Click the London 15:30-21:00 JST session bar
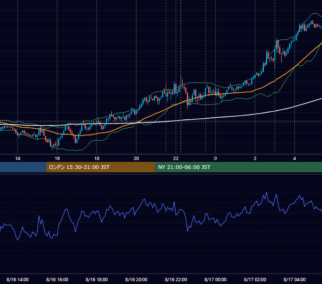 pyautogui.click(x=100, y=167)
